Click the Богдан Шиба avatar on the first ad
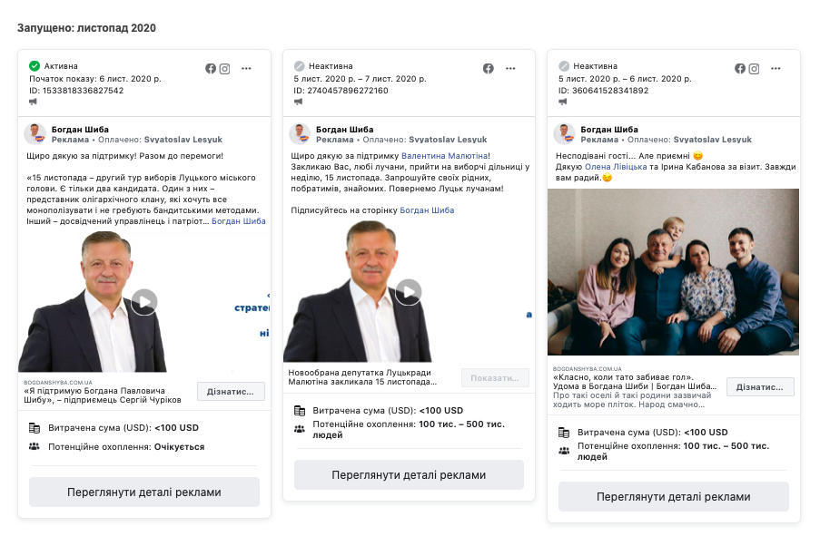The height and width of the screenshot is (536, 820). click(35, 134)
